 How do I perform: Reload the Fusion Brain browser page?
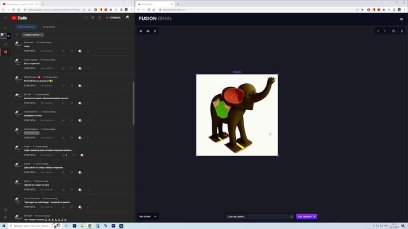tap(149, 10)
